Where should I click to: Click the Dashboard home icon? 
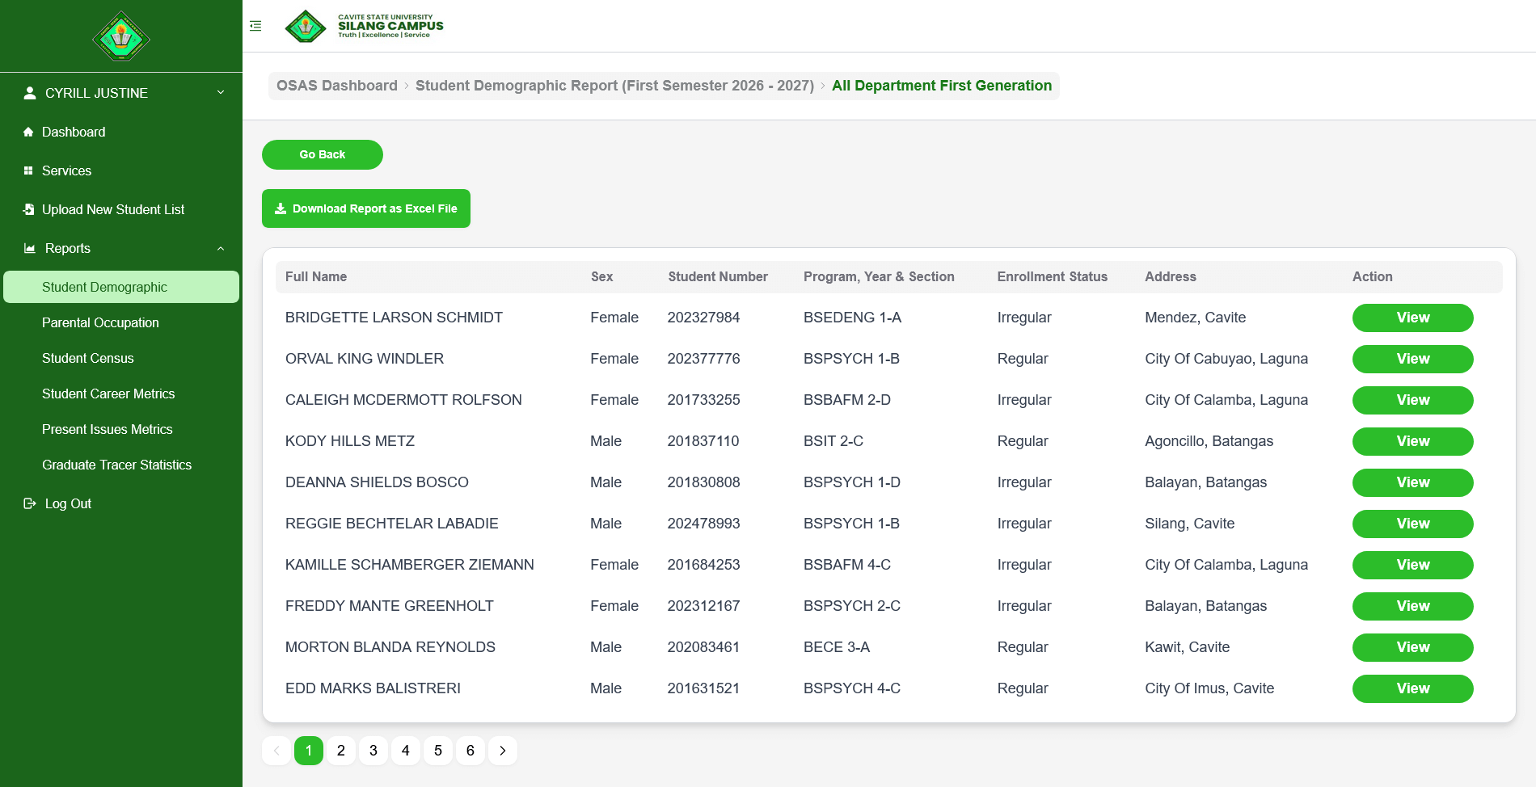28,132
